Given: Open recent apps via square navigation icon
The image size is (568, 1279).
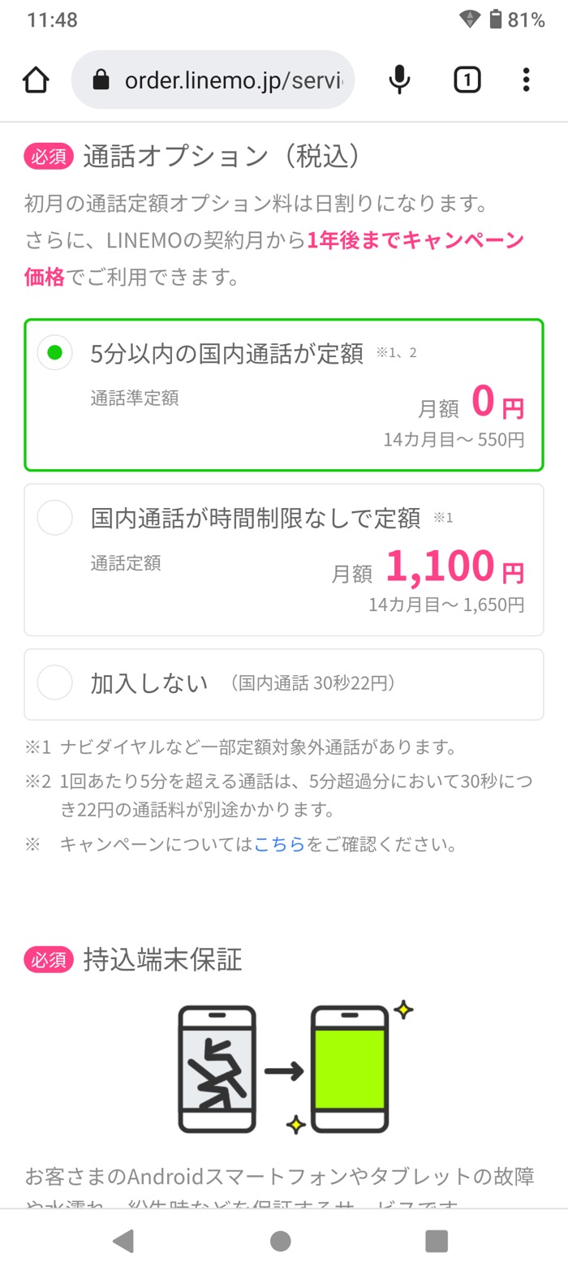Looking at the screenshot, I should (x=437, y=1239).
